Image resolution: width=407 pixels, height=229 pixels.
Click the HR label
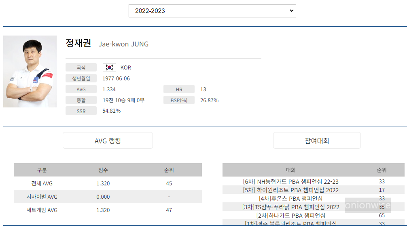(179, 89)
